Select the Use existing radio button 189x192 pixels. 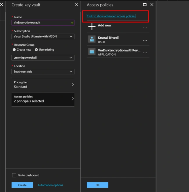click(x=36, y=49)
